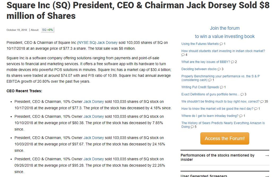Screen dimensions: 280x177
Task: Open the NYSE:SQ stock link
Action: [x=87, y=43]
